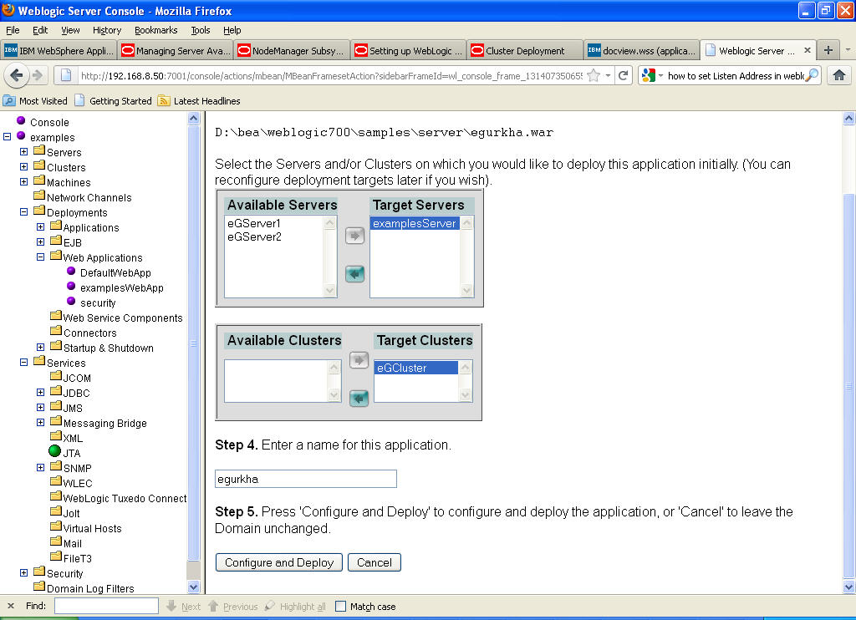Close the Find bar
This screenshot has width=856, height=620.
point(10,606)
